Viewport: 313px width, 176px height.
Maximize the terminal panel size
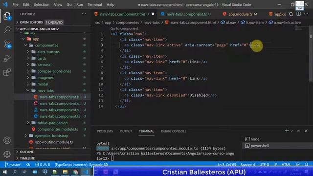[x=298, y=131]
